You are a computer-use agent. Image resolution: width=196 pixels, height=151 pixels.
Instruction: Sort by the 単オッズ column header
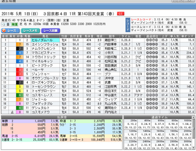point(187,36)
